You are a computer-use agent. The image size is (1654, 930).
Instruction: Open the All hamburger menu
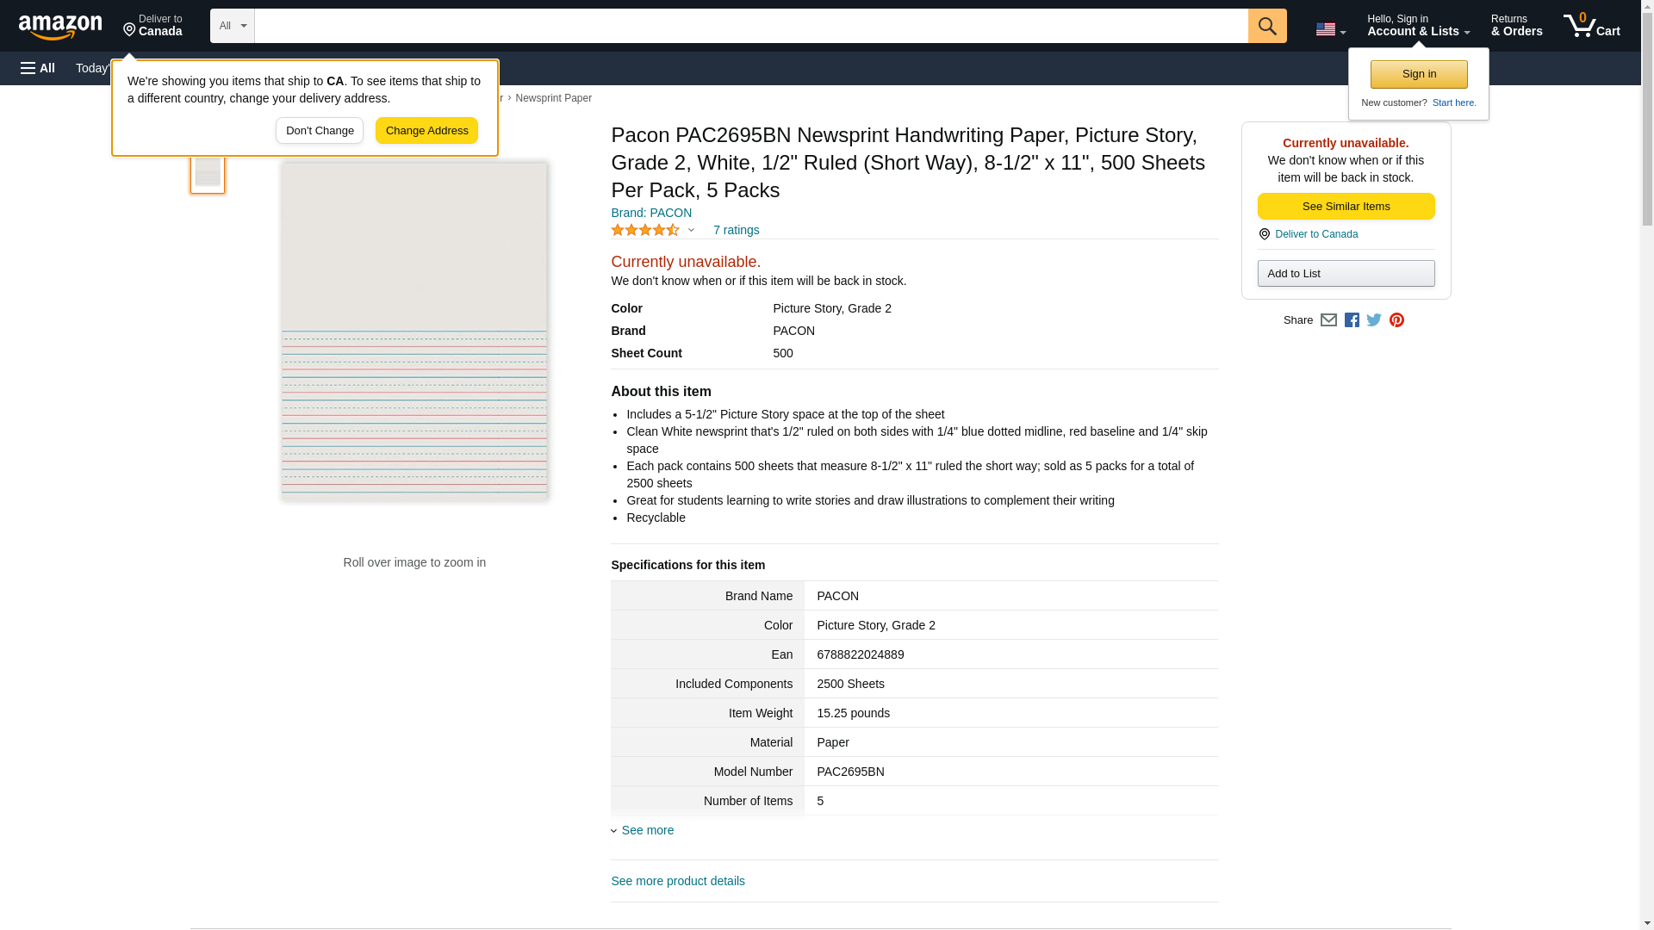pyautogui.click(x=38, y=68)
